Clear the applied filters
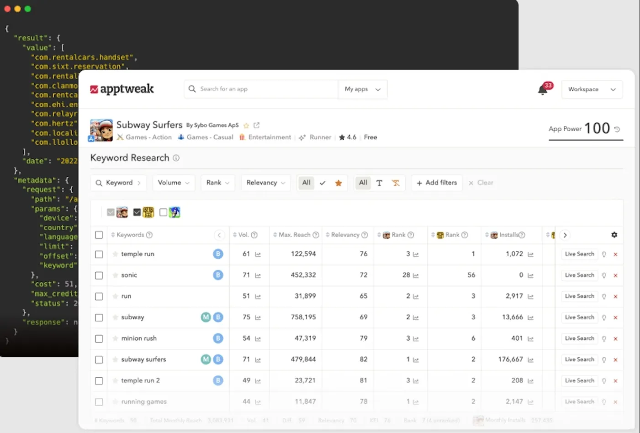640x433 pixels. [x=481, y=183]
